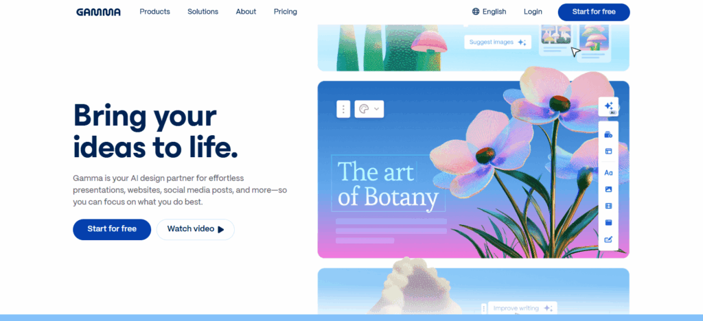Click the globe language icon
This screenshot has width=703, height=321.
pos(476,12)
